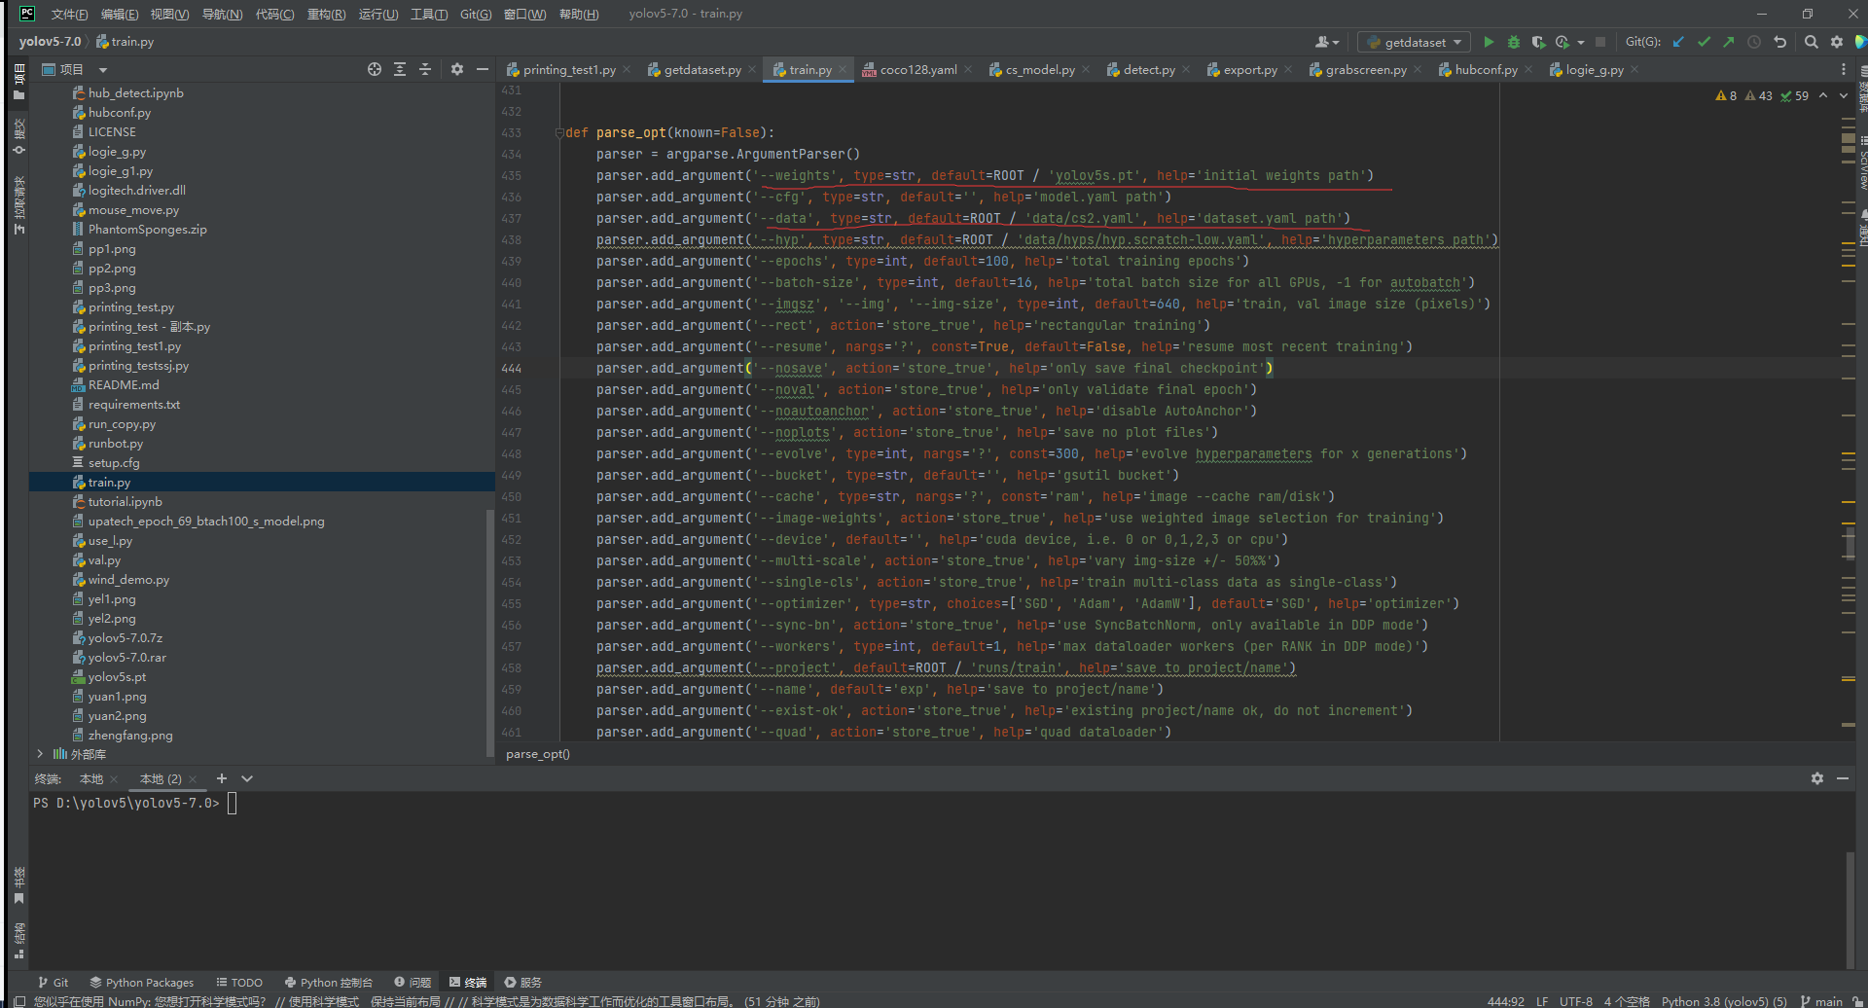Image resolution: width=1868 pixels, height=1008 pixels.
Task: Open the getdataset run configuration dropdown
Action: (x=1414, y=42)
